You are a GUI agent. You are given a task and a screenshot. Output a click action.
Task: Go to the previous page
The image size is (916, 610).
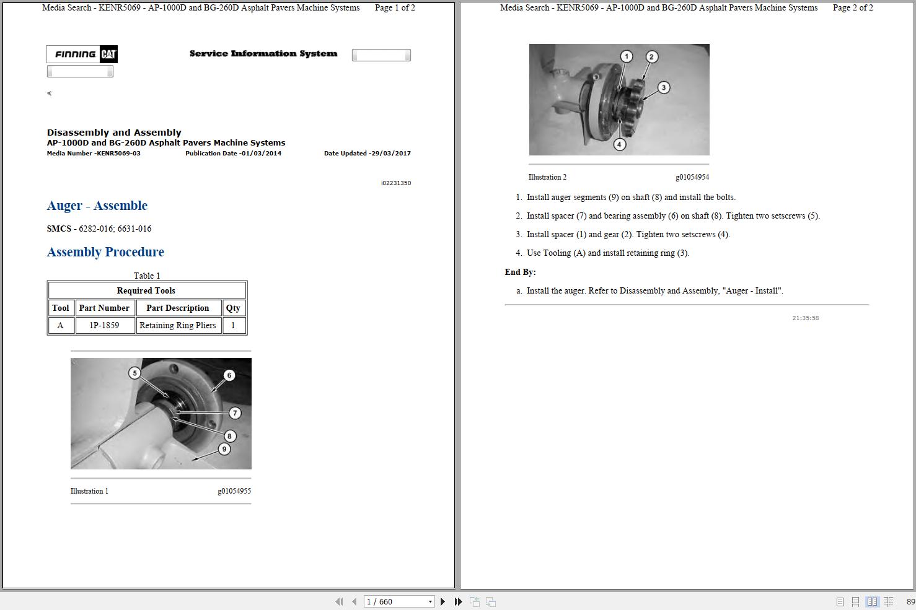[x=354, y=601]
